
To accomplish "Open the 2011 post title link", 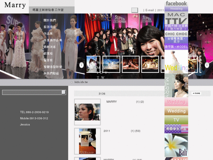I will tap(107, 131).
